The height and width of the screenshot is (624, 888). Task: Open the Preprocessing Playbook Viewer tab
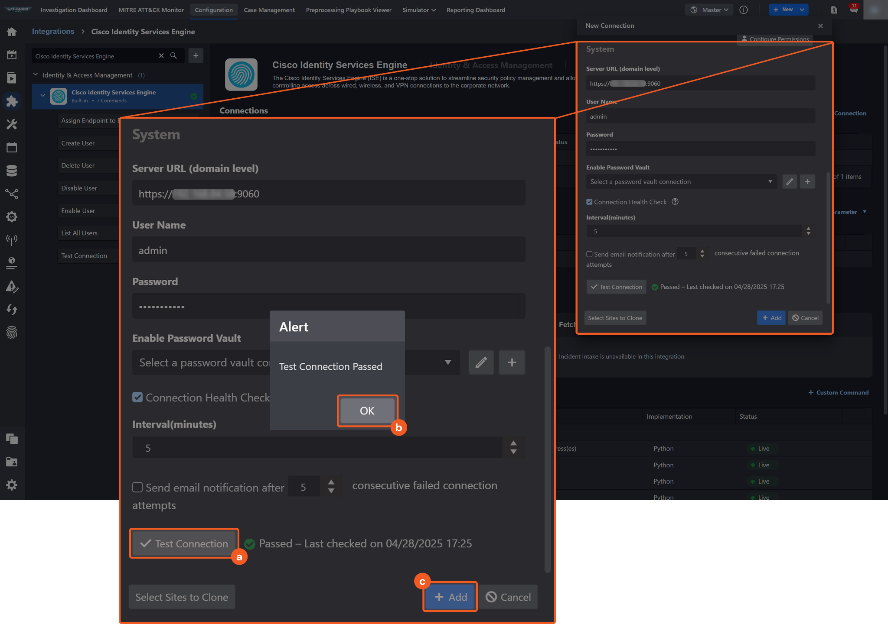coord(349,10)
